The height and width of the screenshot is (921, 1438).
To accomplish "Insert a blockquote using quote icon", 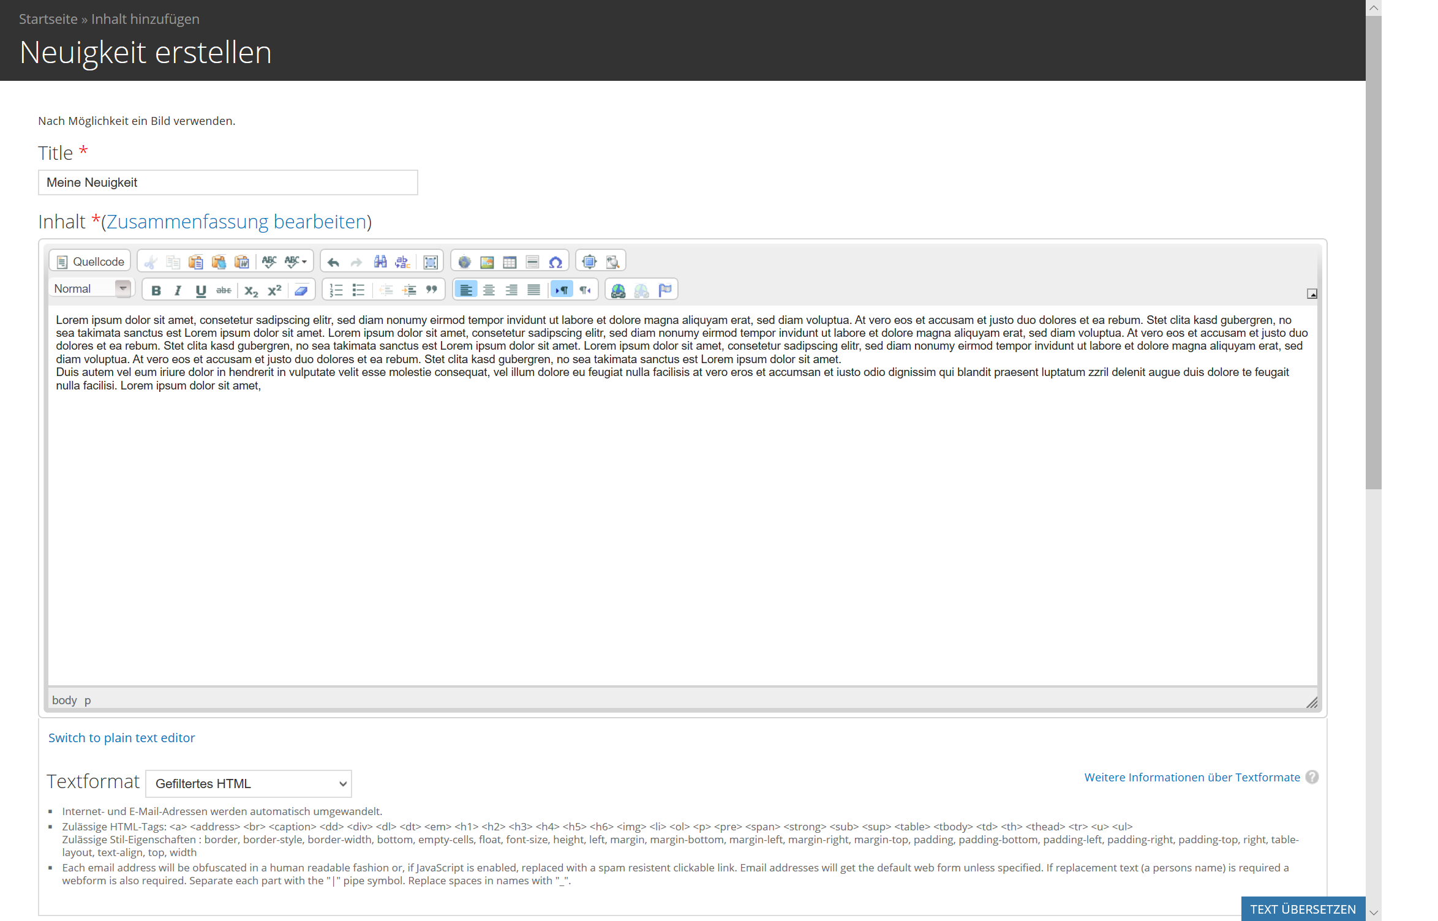I will point(432,290).
